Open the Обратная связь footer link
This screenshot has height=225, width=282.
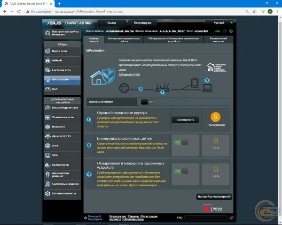133,219
